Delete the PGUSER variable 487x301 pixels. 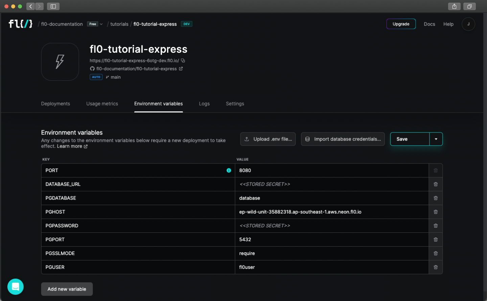pyautogui.click(x=436, y=267)
